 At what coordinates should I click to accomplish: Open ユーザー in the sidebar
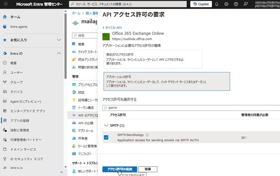pos(17,73)
